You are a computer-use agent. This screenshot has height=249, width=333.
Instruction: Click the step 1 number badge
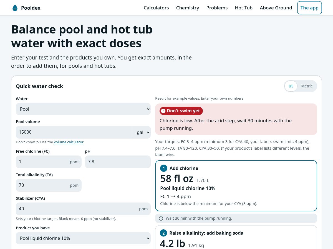[x=164, y=168]
